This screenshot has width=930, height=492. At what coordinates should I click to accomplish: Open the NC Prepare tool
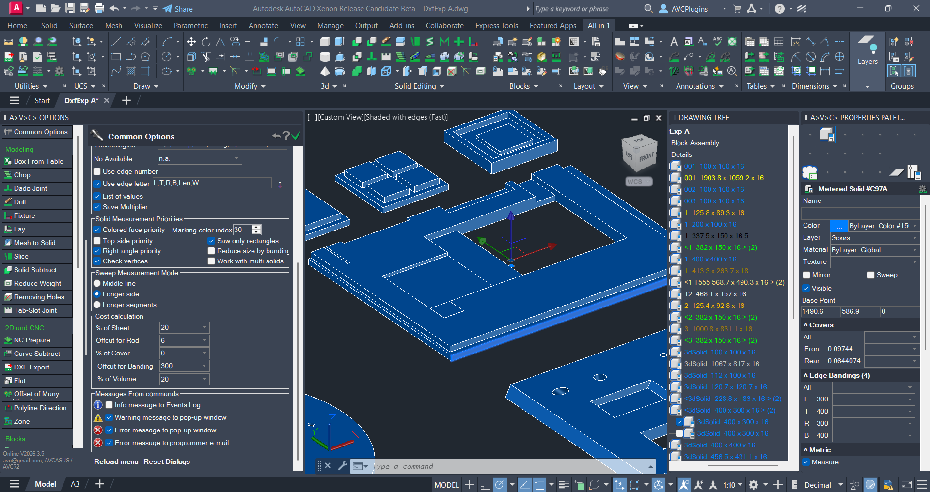tap(32, 340)
